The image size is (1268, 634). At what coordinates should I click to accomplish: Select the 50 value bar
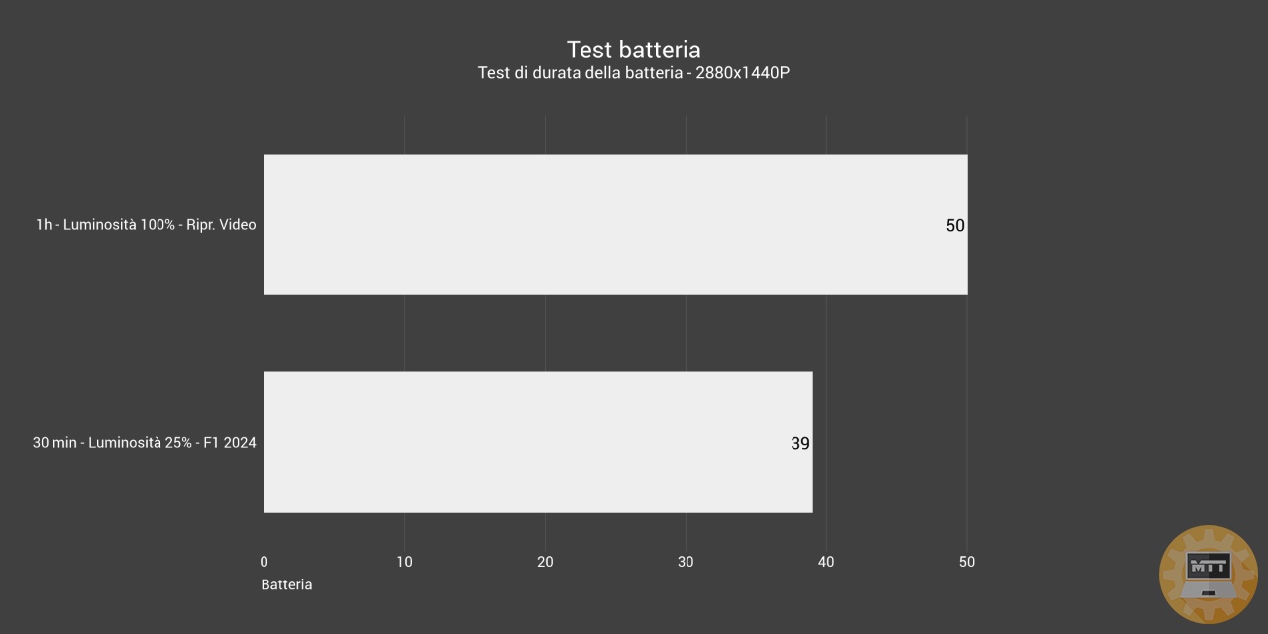tap(615, 224)
